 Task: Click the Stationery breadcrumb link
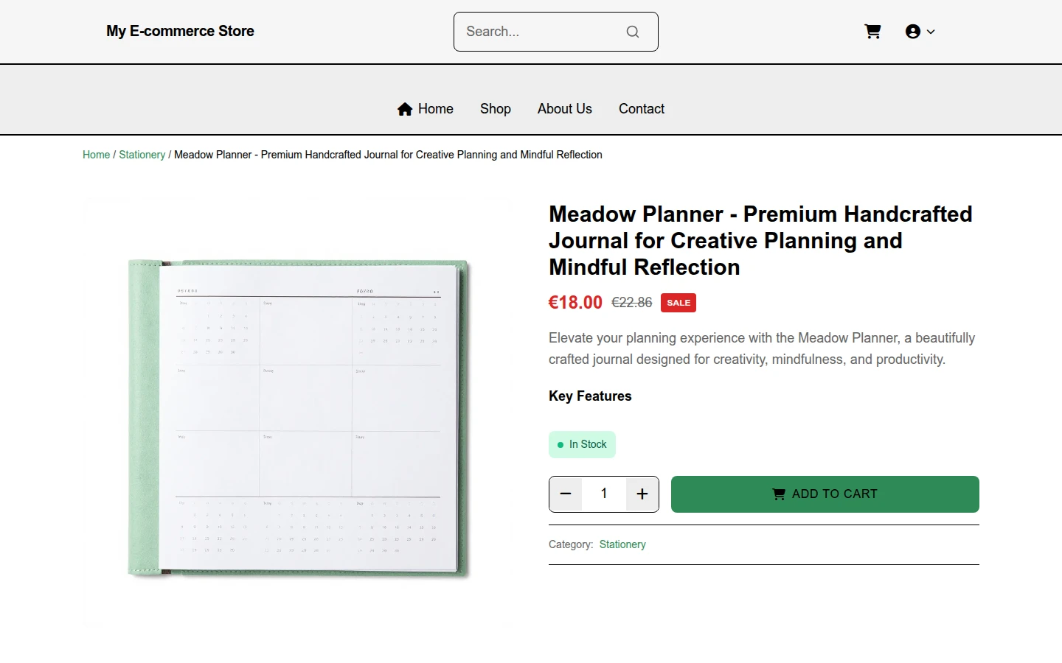pos(142,155)
